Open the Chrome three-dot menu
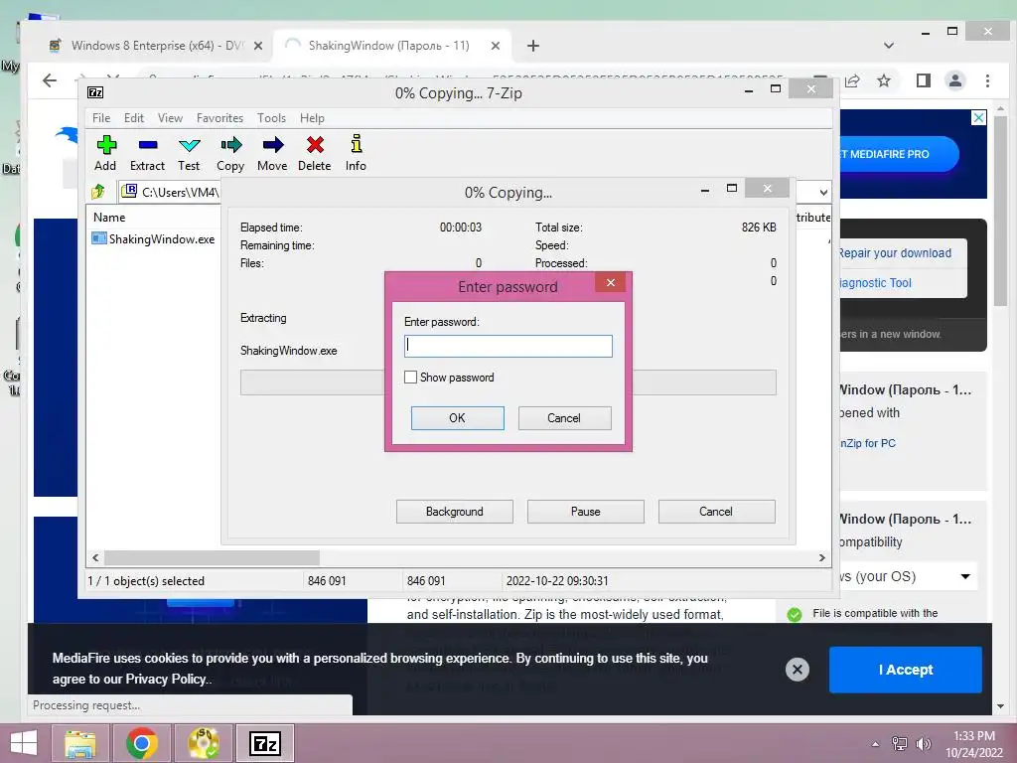This screenshot has height=763, width=1017. [988, 80]
